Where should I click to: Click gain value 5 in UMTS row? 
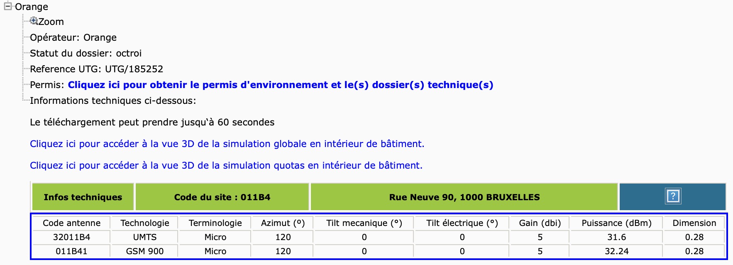pos(540,237)
